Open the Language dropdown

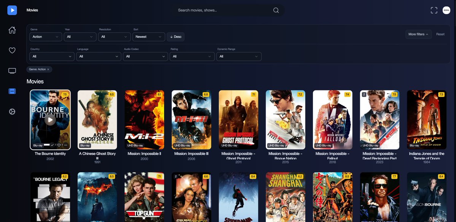tap(99, 56)
